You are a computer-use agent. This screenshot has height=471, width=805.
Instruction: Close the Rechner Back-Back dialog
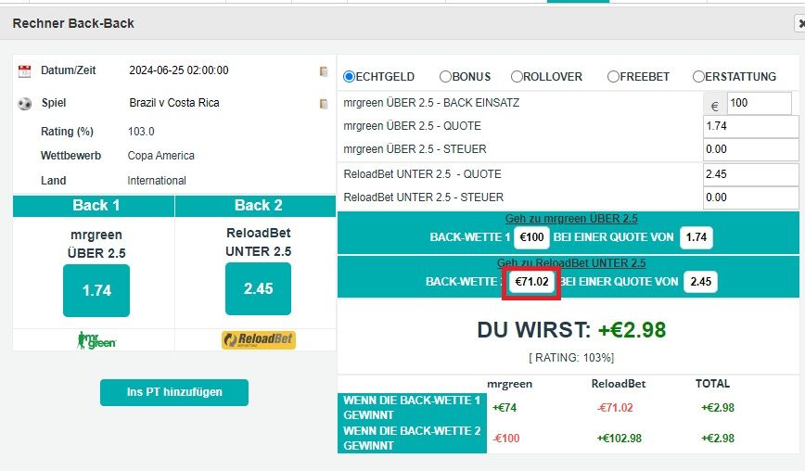coord(799,23)
